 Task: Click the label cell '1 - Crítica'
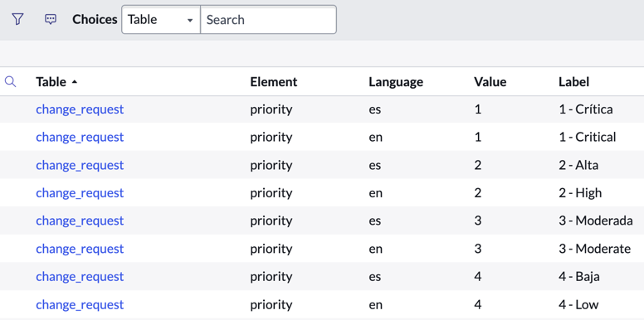[x=585, y=109]
